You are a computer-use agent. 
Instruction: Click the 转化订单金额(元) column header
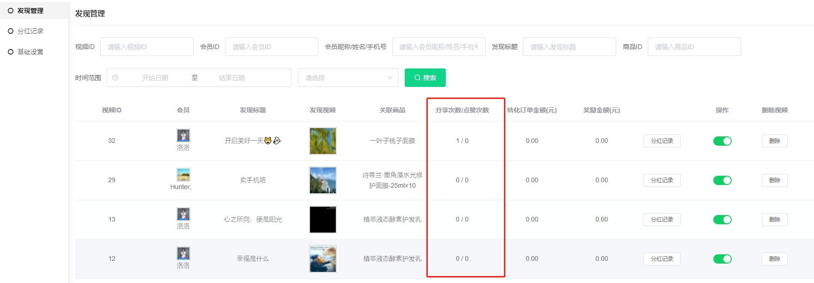pos(532,110)
